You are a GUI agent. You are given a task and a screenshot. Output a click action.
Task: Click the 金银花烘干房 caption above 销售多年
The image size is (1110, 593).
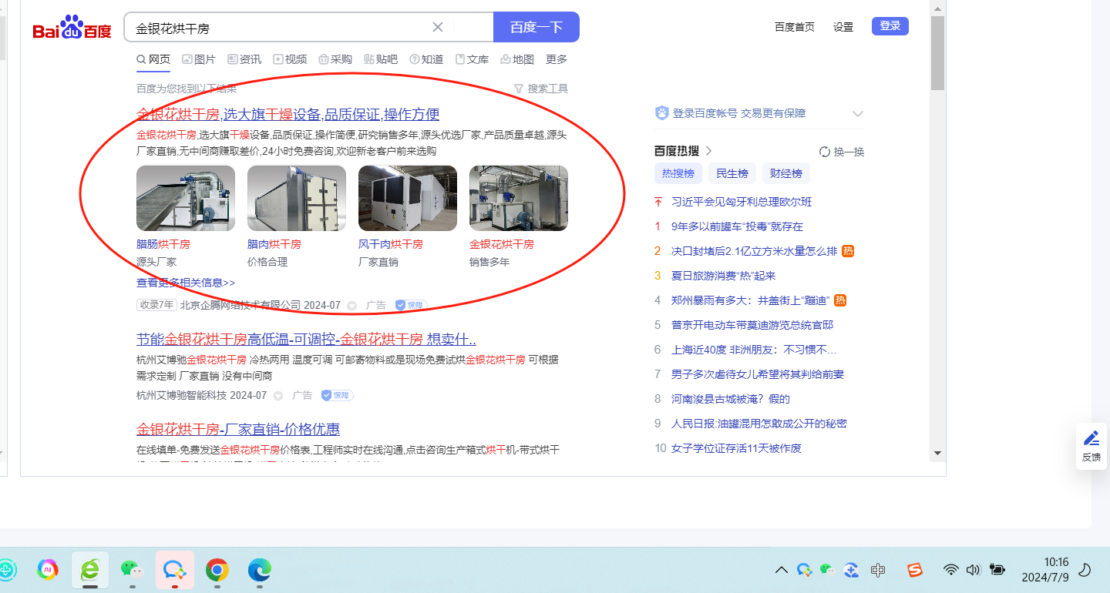coord(502,244)
